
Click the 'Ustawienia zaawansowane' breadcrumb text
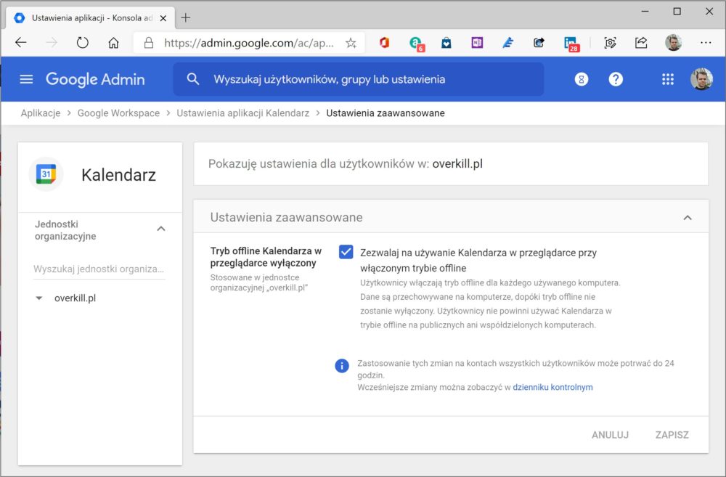(386, 113)
